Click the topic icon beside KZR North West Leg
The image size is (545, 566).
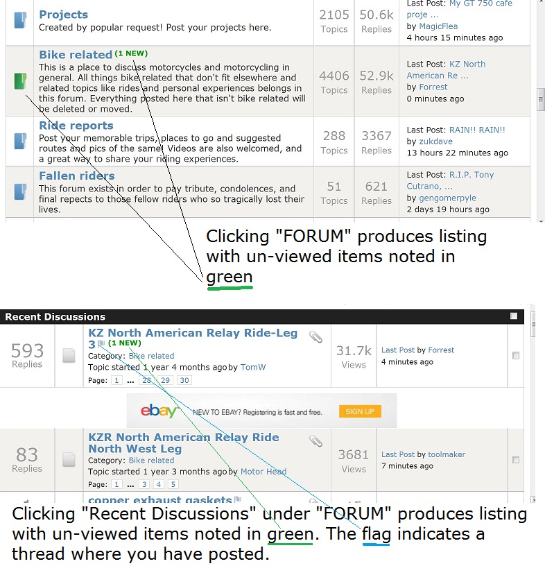[69, 459]
